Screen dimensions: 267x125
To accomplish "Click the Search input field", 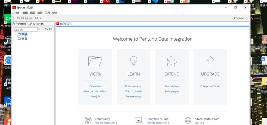I will click(26, 29).
